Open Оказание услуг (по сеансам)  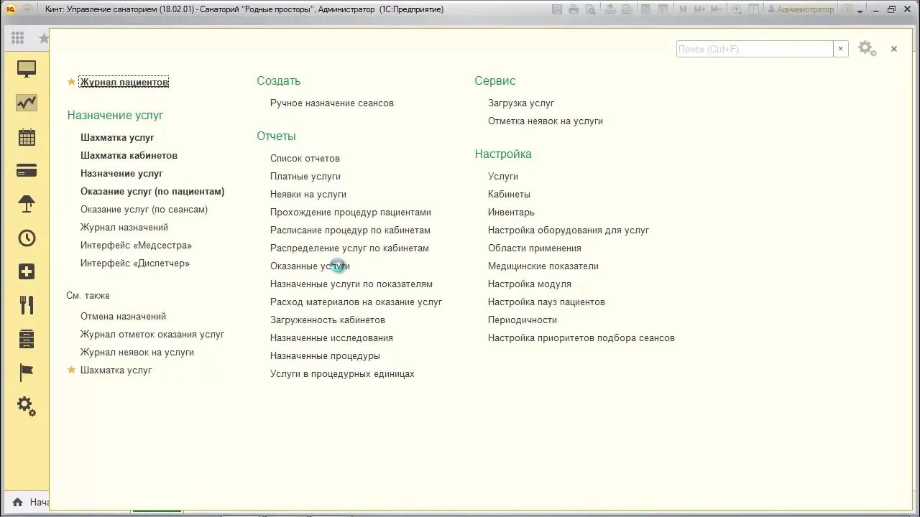tap(144, 209)
